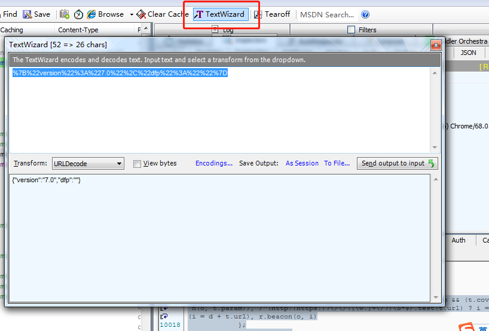
Task: Click the Find toolbar item
Action: click(10, 14)
